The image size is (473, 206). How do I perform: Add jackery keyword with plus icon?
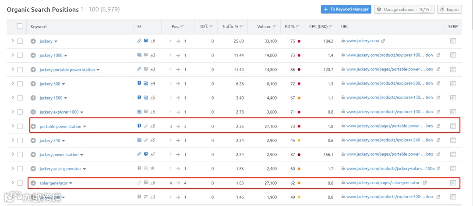tap(33, 41)
